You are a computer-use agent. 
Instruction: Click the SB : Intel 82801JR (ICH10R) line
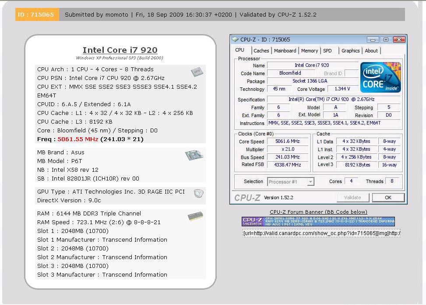[x=88, y=179]
